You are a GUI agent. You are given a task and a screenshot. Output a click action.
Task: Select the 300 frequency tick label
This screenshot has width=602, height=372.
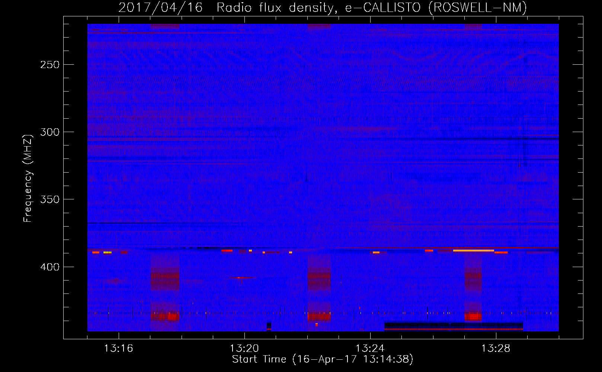[50, 132]
